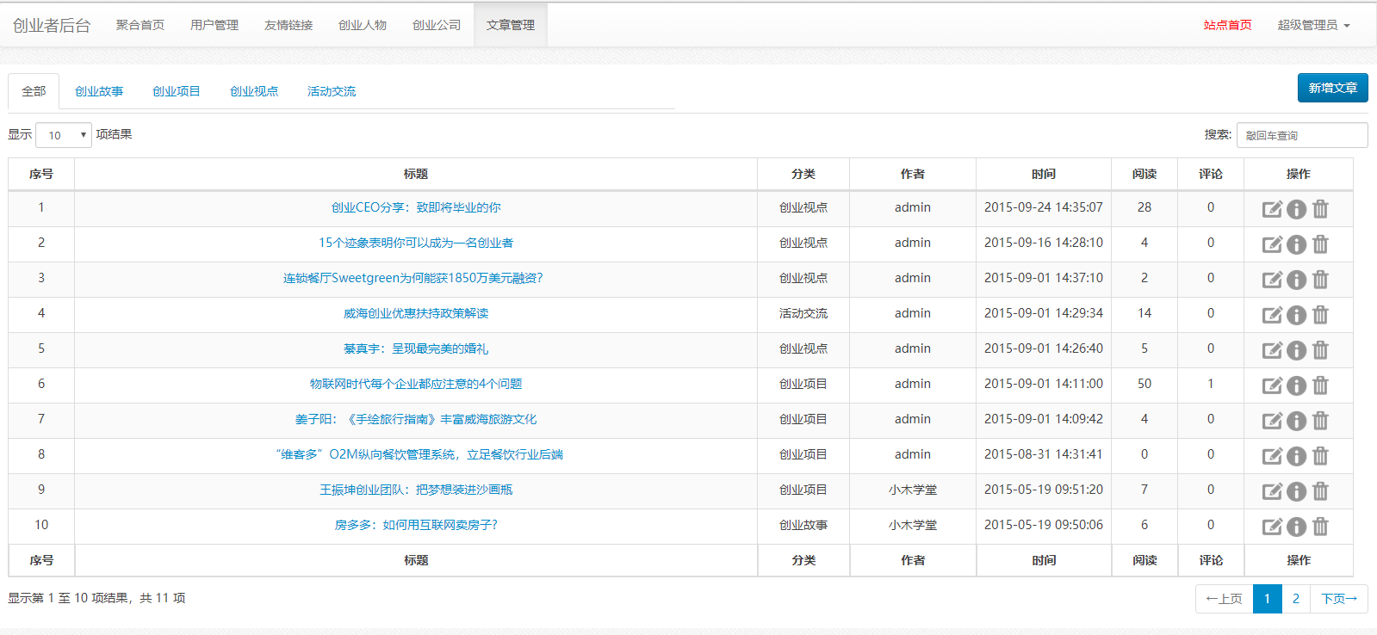This screenshot has height=635, width=1377.
Task: Edit the Sweetgreen融资 article in row 3
Action: [1272, 280]
